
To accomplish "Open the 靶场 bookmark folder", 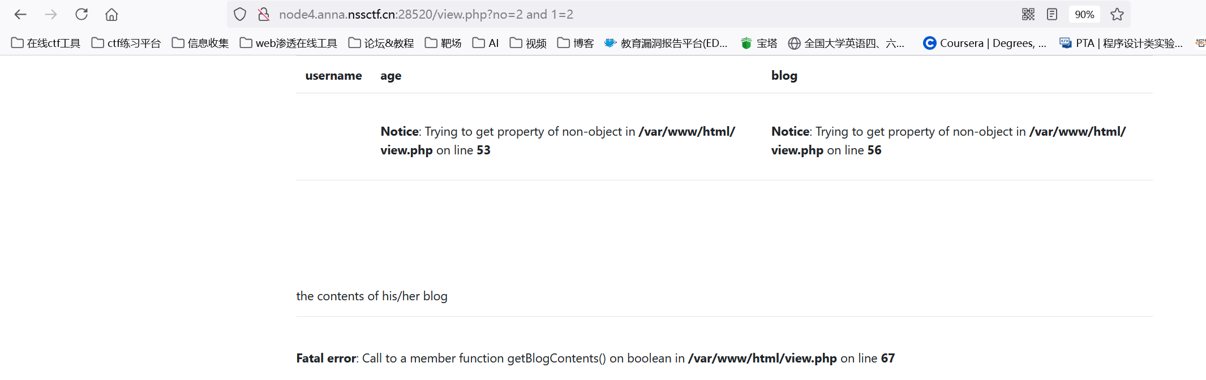I will pos(443,44).
